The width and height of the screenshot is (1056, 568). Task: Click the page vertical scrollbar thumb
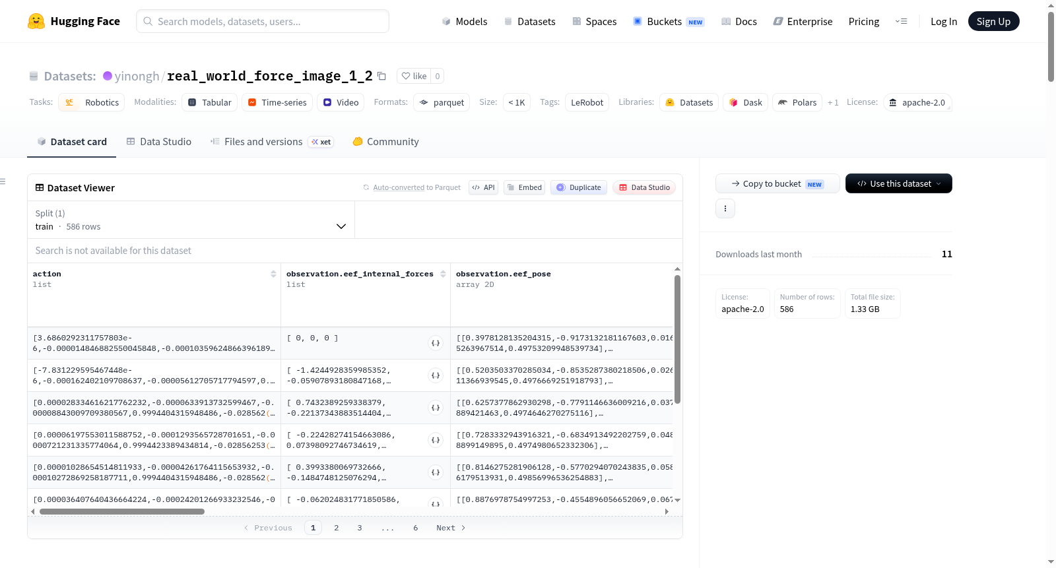(x=1051, y=46)
